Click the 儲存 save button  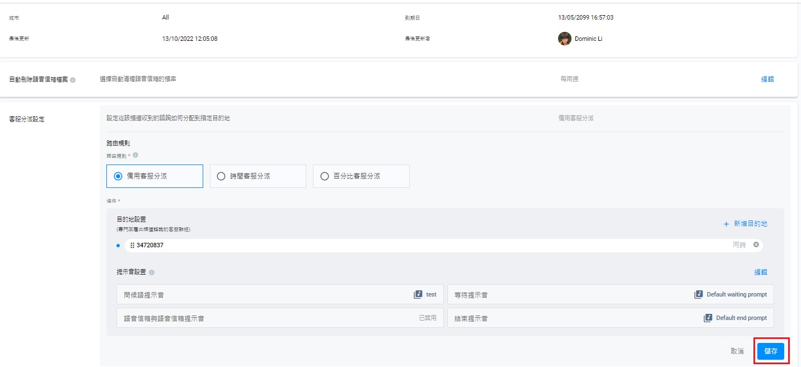(771, 351)
